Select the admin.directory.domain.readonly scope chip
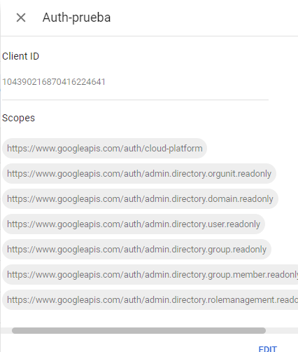This screenshot has width=298, height=352. 140,199
